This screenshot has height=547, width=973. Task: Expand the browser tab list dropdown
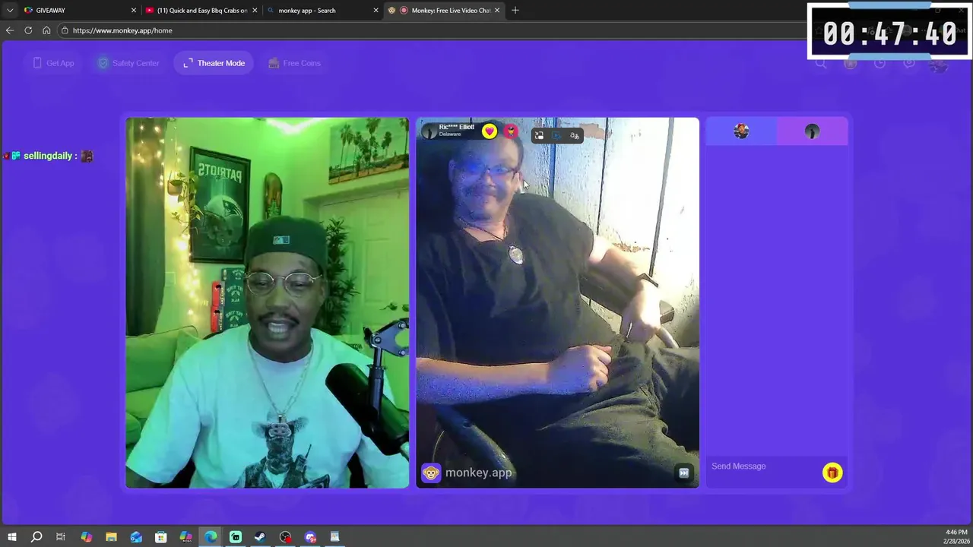pyautogui.click(x=9, y=11)
